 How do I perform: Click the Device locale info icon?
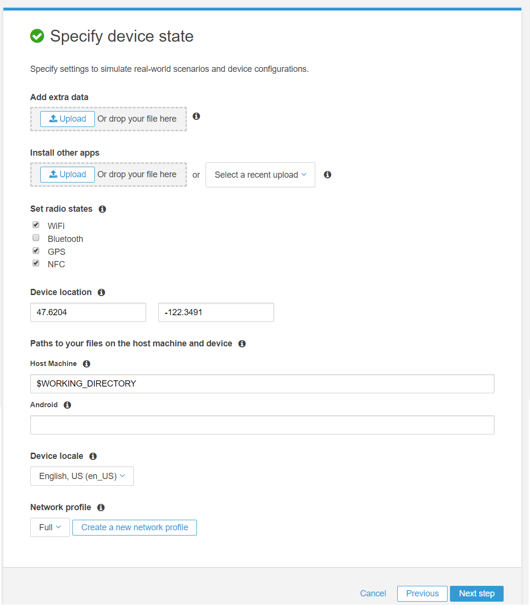click(x=92, y=456)
